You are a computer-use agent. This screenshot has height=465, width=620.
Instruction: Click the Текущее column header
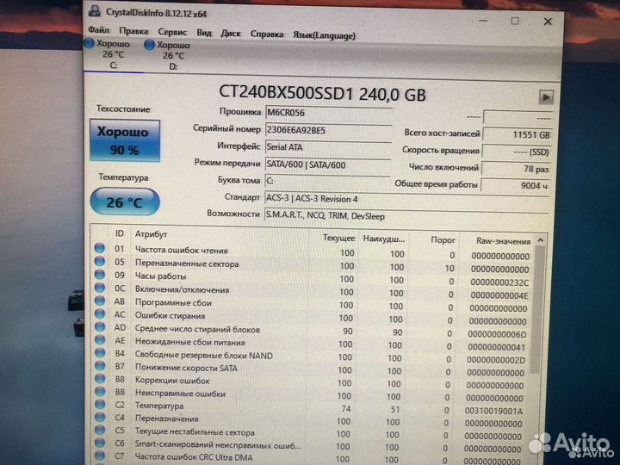click(339, 238)
